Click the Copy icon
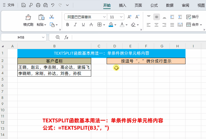This screenshot has width=206, height=139. click(52, 25)
